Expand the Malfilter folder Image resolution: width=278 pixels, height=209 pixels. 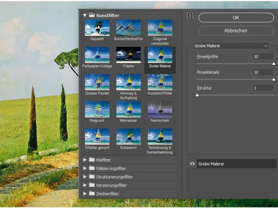click(85, 160)
